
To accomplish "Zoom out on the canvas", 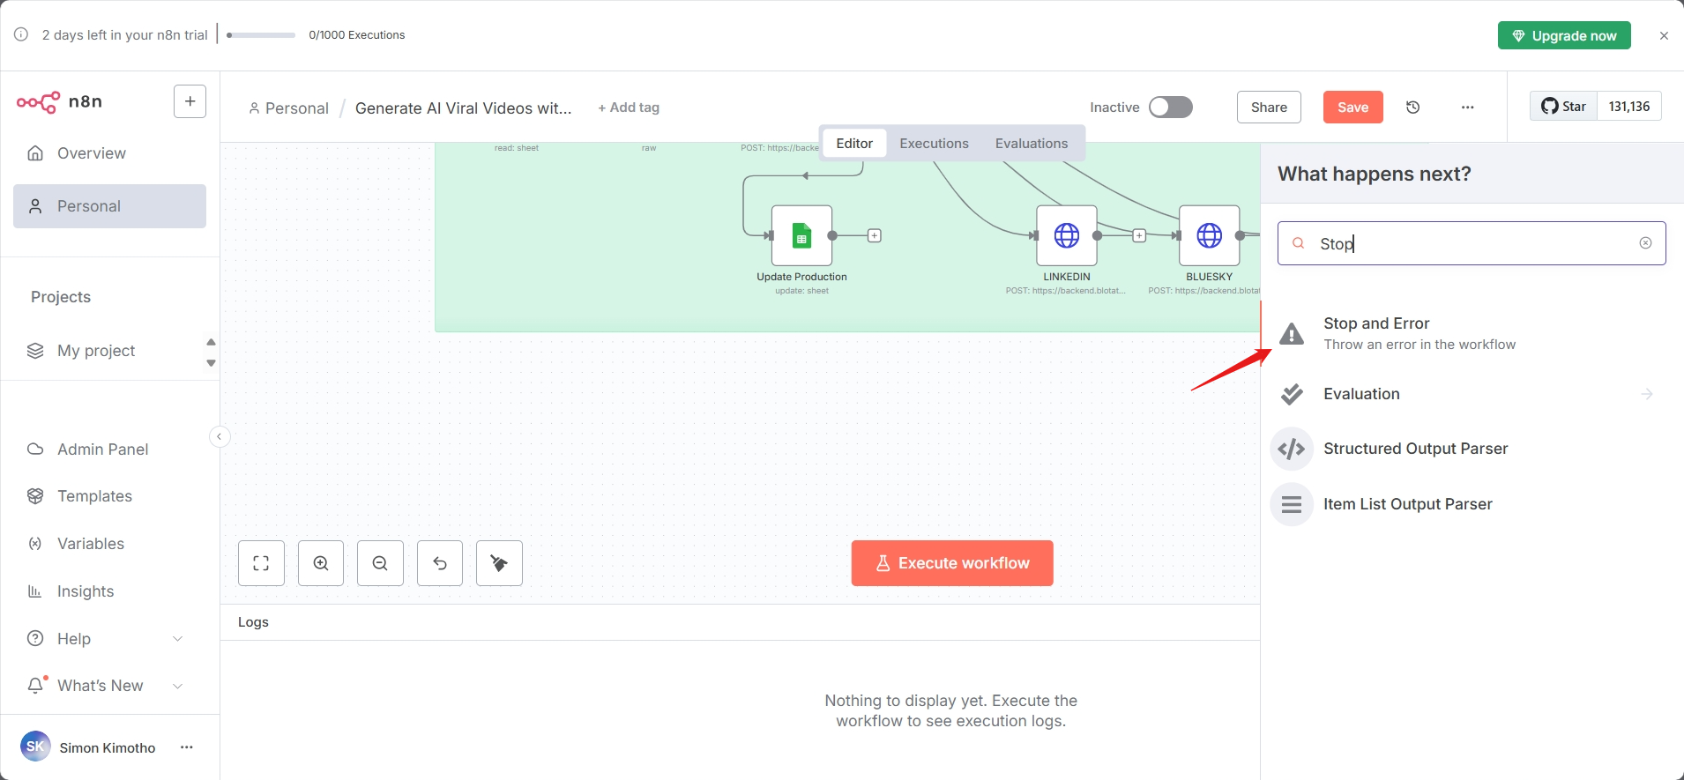I will [x=380, y=563].
